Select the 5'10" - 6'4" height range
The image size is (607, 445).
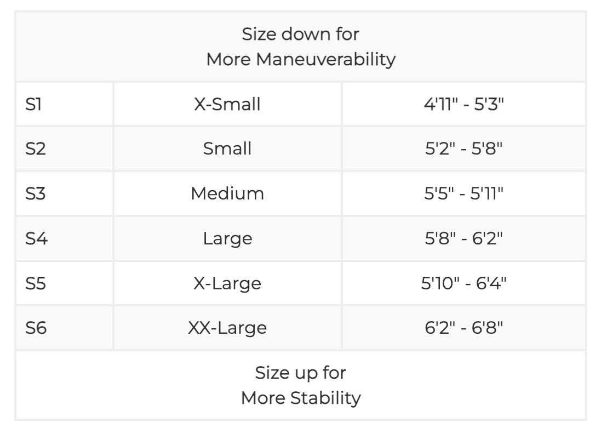click(463, 283)
